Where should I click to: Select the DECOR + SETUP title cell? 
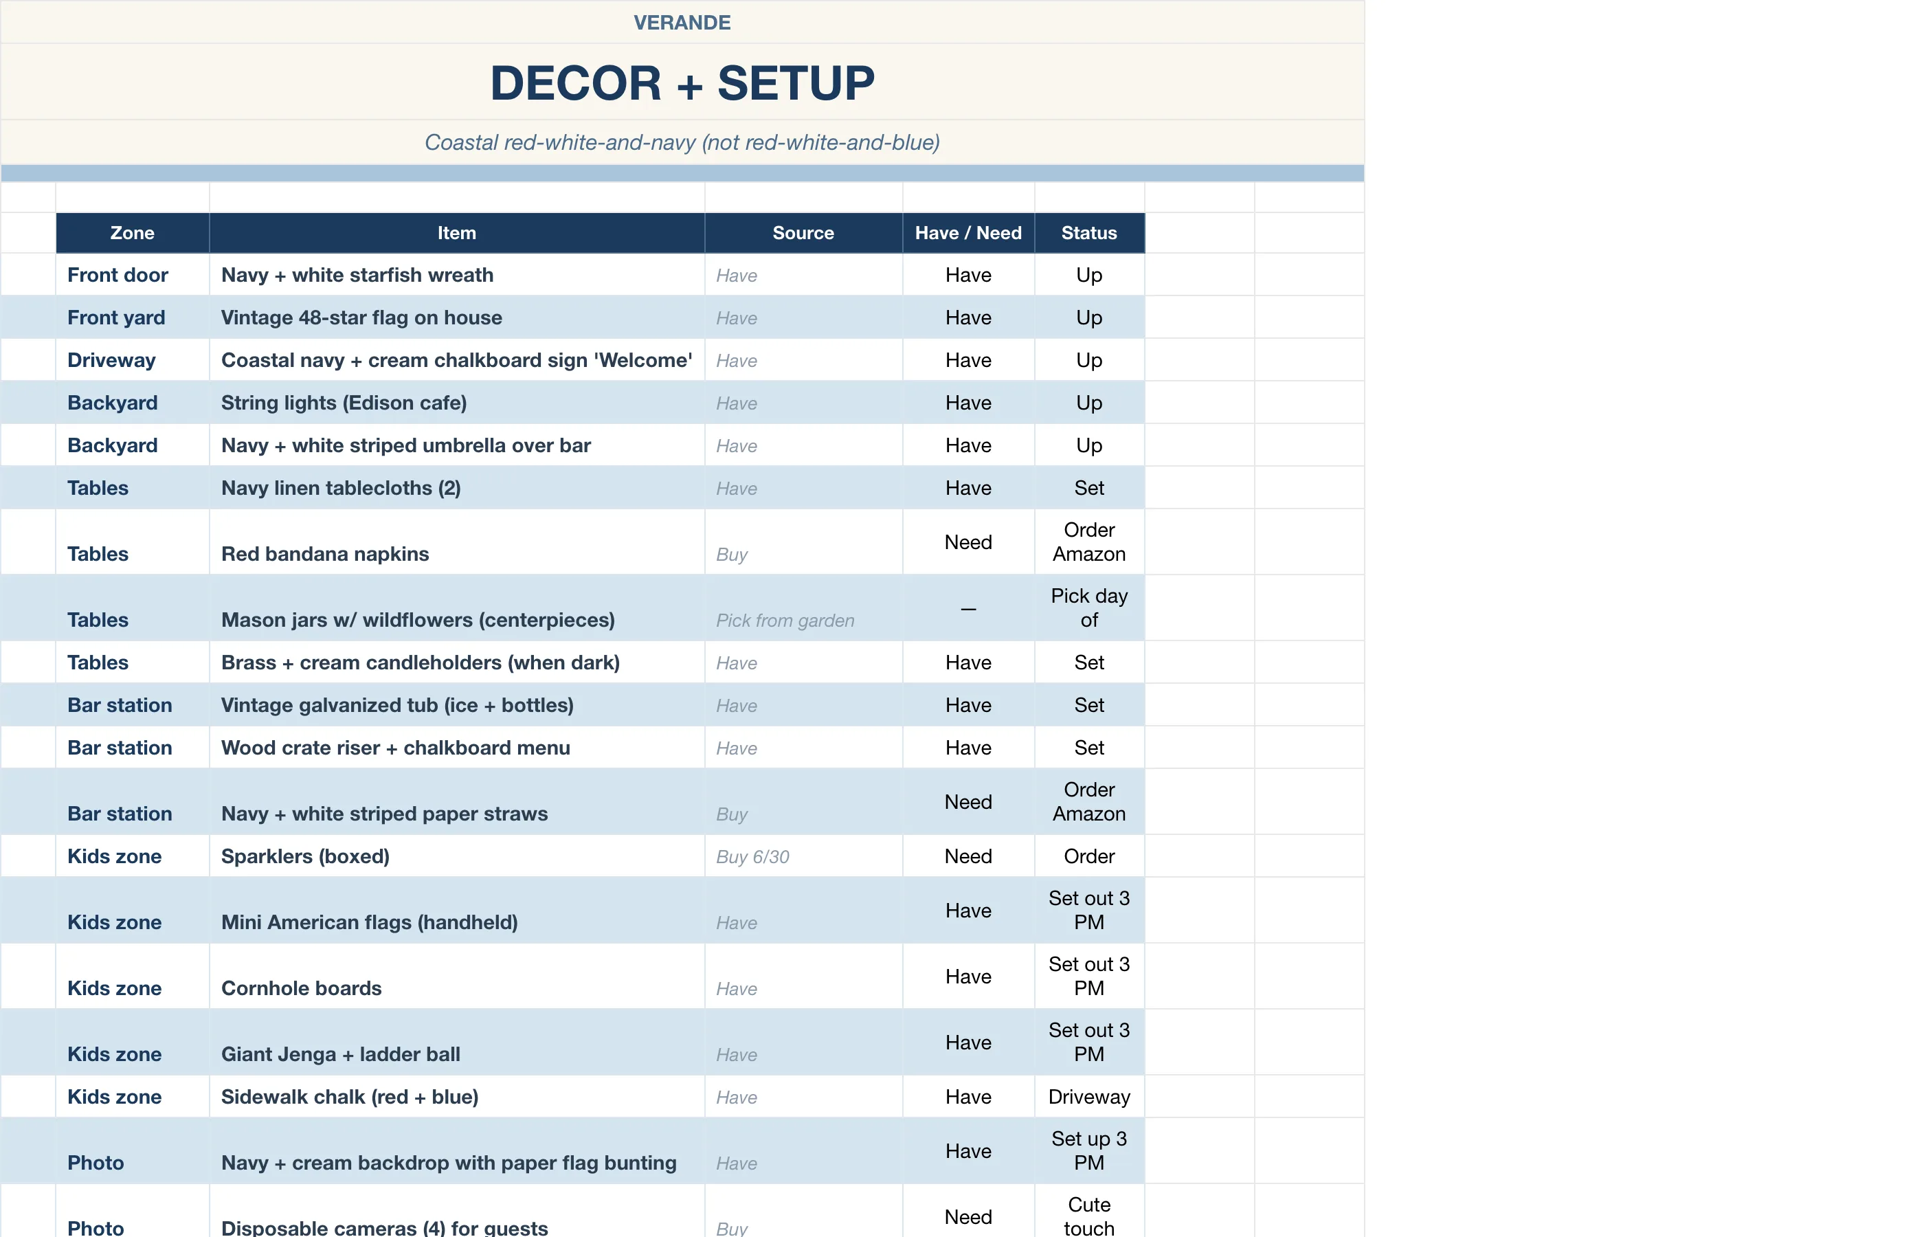pos(682,82)
